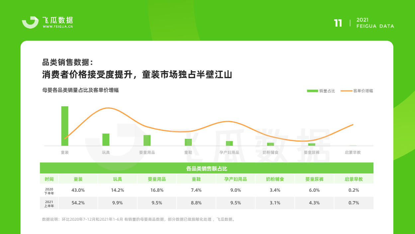Select the 时间 table header cell
The width and height of the screenshot is (415, 234).
coord(49,179)
